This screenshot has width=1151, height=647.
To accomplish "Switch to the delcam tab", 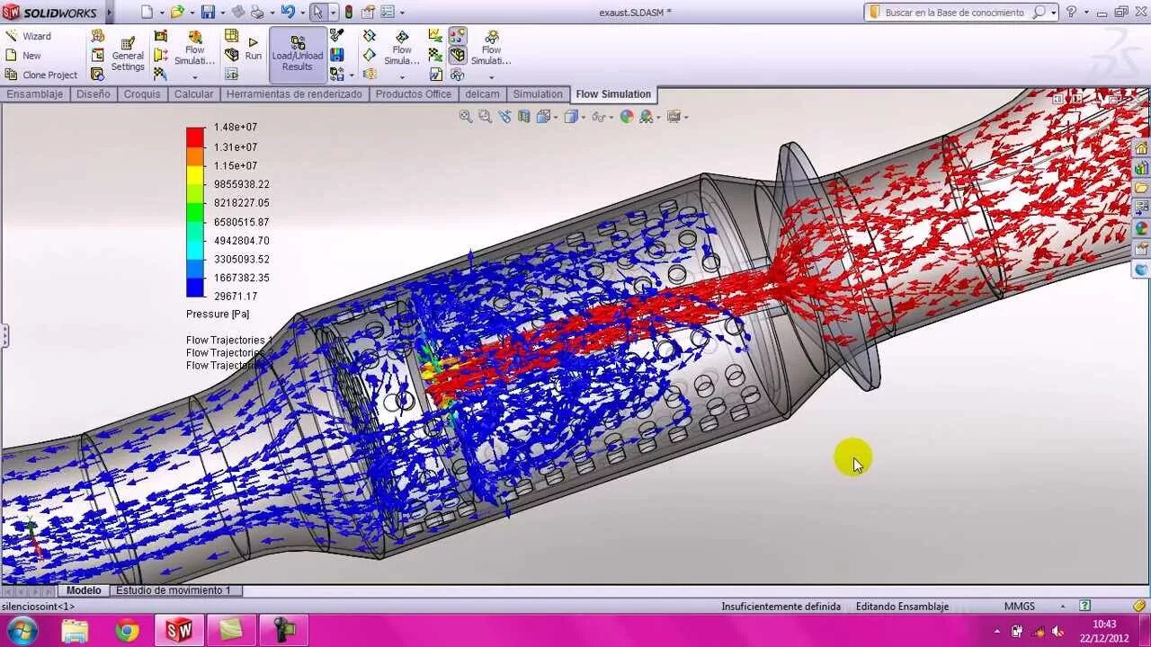I will pyautogui.click(x=482, y=94).
